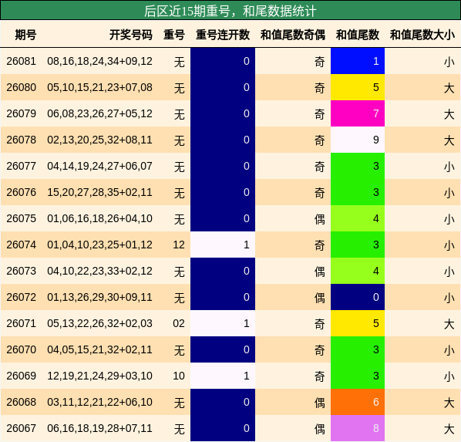Click draw numbers 01,04,10,23,25+01,12
Image resolution: width=461 pixels, height=442 pixels.
click(x=99, y=245)
